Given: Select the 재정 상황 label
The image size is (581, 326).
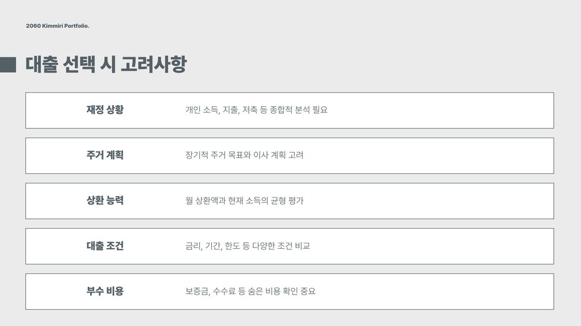Looking at the screenshot, I should point(105,110).
